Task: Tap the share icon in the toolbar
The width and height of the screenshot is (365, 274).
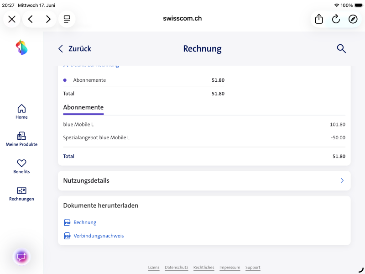Action: coord(319,19)
